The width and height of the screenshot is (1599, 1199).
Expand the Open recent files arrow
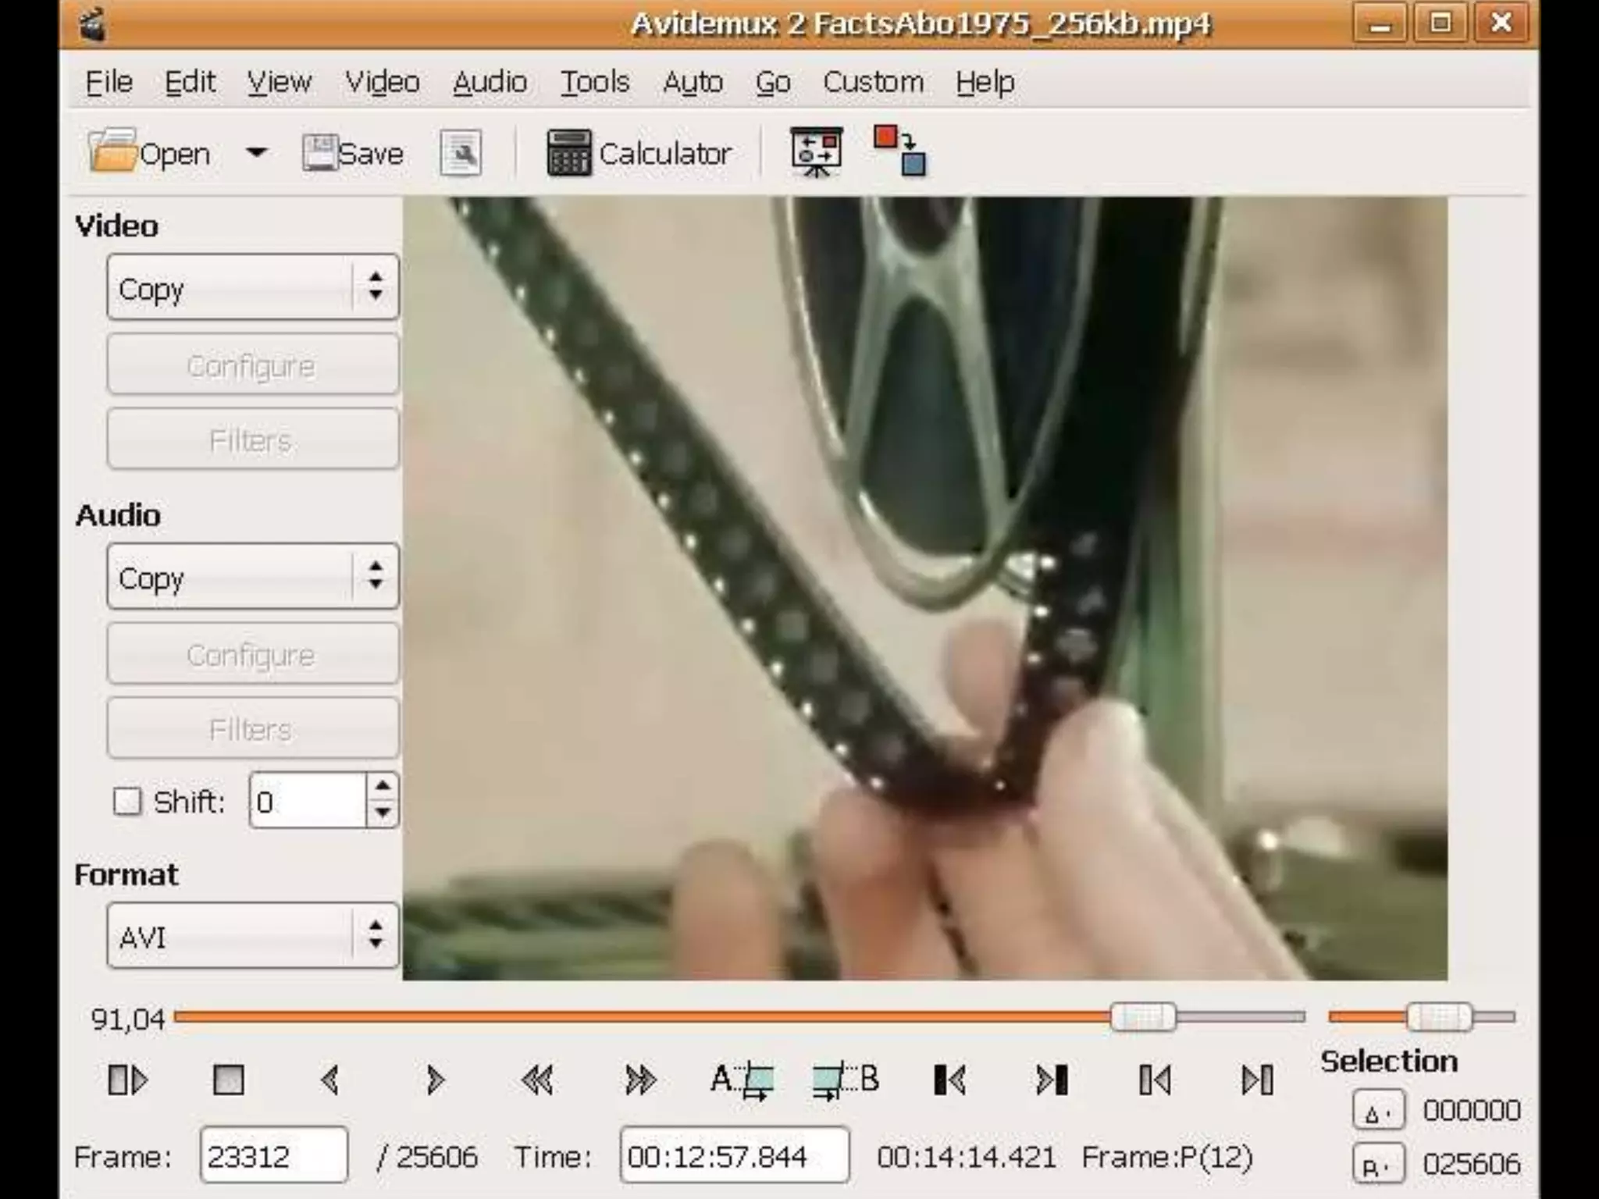pyautogui.click(x=256, y=152)
